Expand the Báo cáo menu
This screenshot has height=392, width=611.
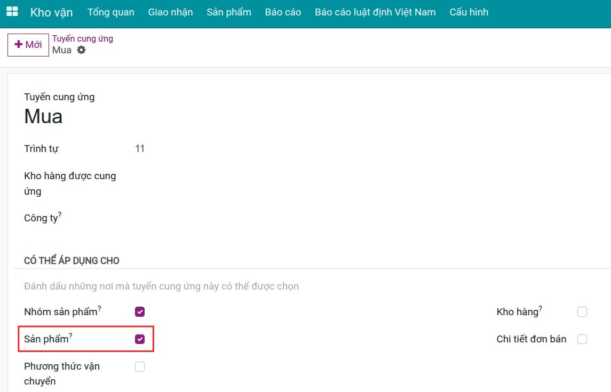pos(283,12)
